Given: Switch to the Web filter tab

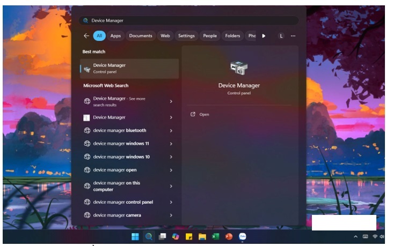Looking at the screenshot, I should [x=165, y=36].
